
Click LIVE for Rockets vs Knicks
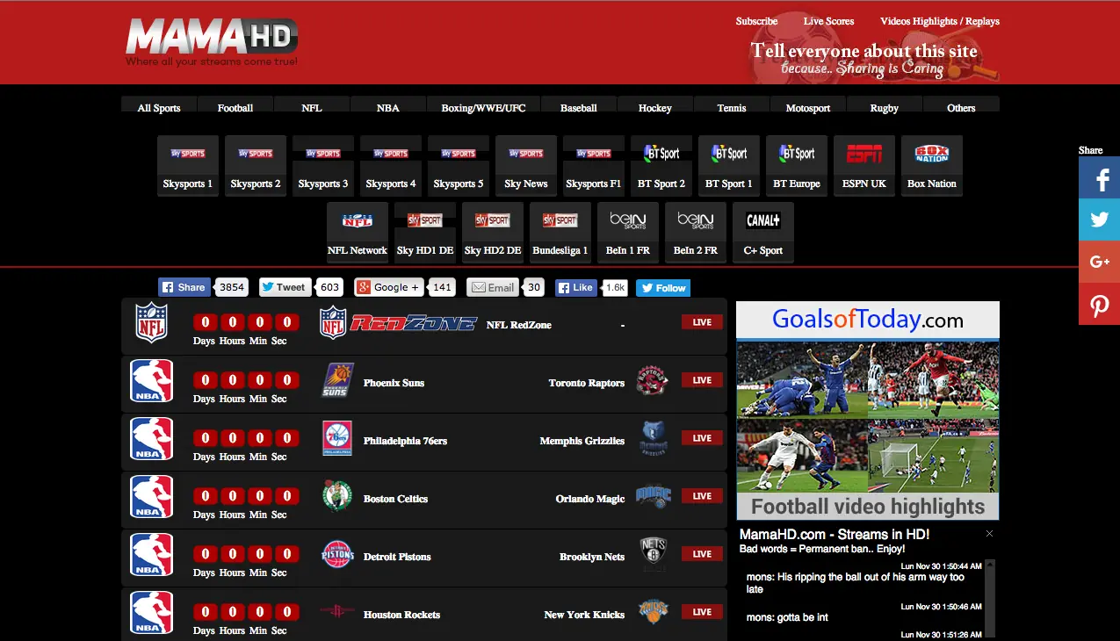pyautogui.click(x=702, y=612)
